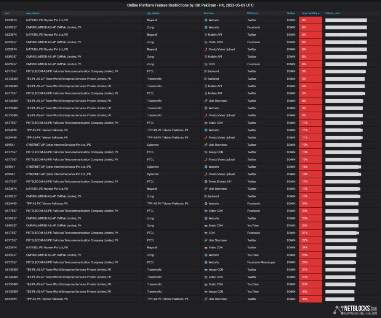
Task: Open the panel title 'Online Platform Feature Restrictions by ISP'
Action: (190, 5)
